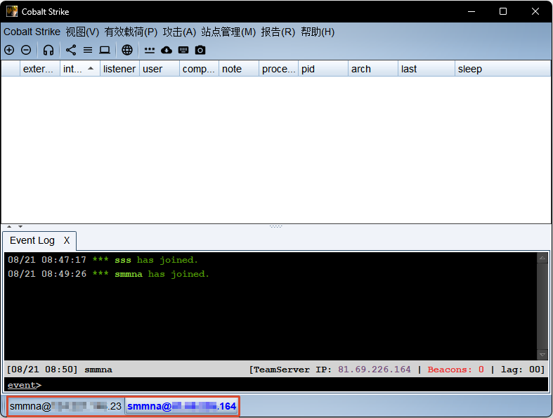Expand the top pane with the down arrow

click(20, 226)
